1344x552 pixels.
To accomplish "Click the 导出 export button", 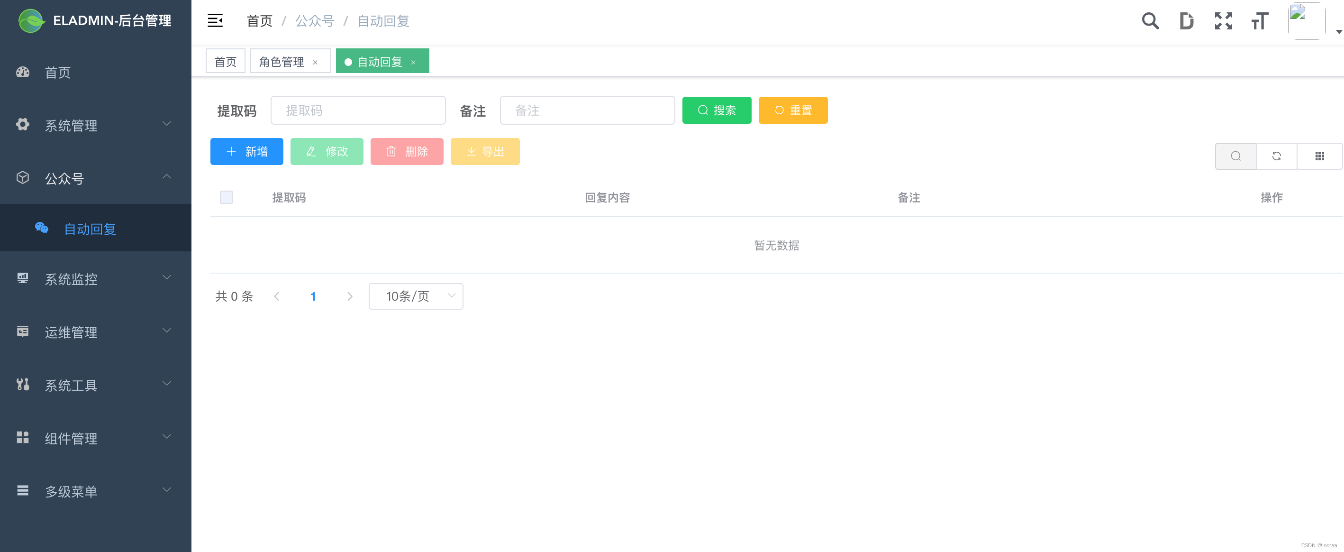I will coord(485,151).
